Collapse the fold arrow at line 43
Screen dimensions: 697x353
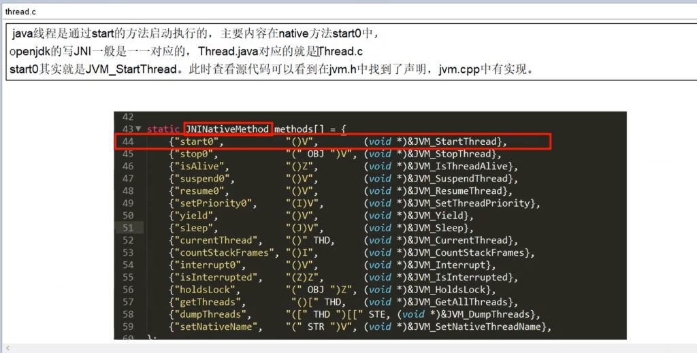point(138,129)
